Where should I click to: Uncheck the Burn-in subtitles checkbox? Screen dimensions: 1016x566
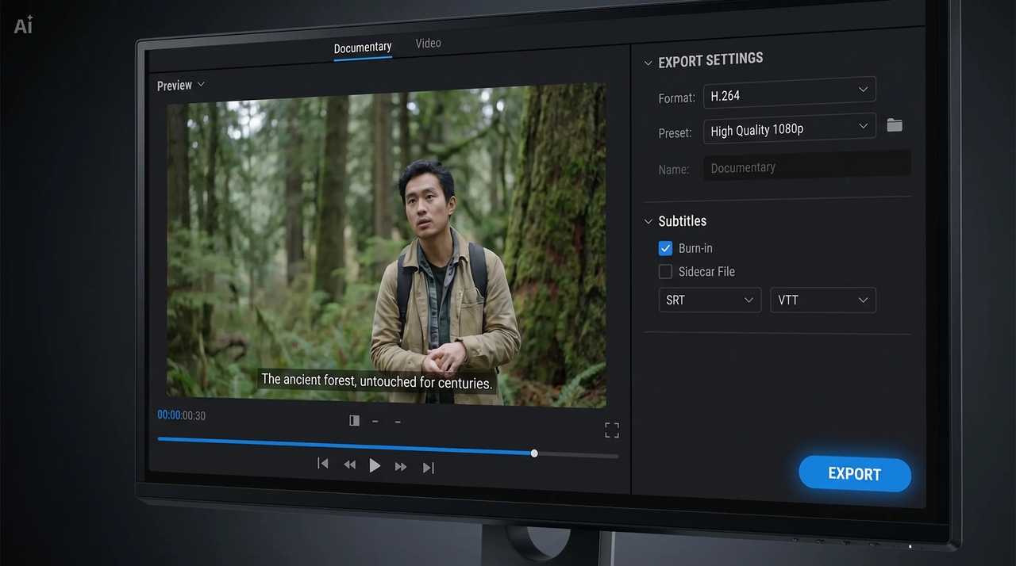coord(665,248)
